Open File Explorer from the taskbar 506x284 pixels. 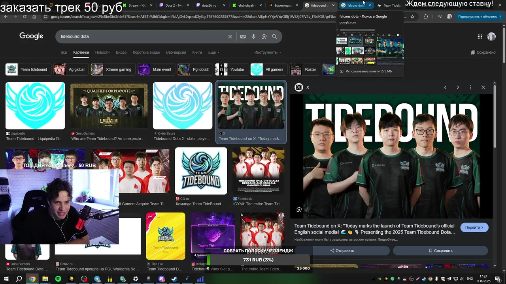tap(45, 279)
